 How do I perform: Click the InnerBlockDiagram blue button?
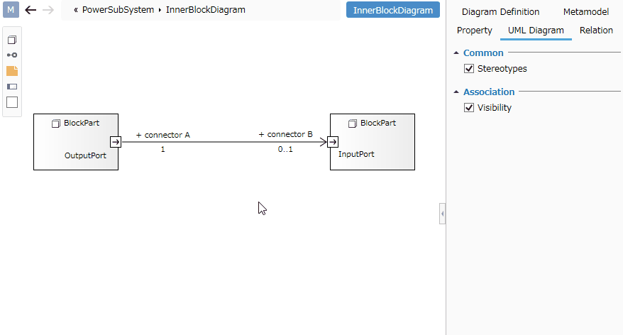point(393,10)
